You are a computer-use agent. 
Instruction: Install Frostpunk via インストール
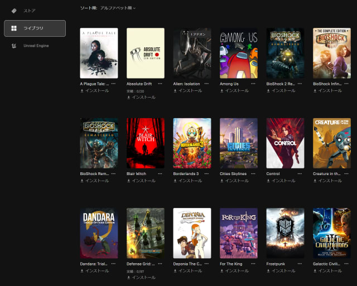pyautogui.click(x=281, y=271)
